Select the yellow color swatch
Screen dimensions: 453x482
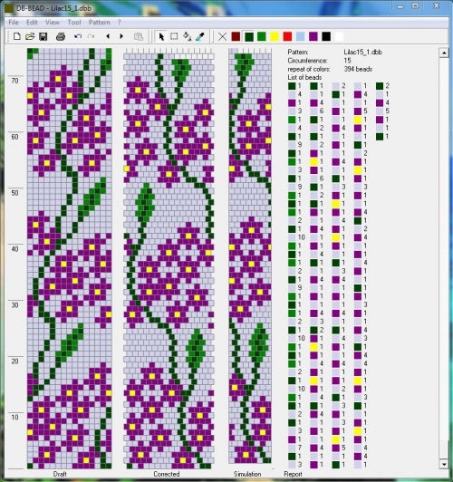pyautogui.click(x=275, y=36)
